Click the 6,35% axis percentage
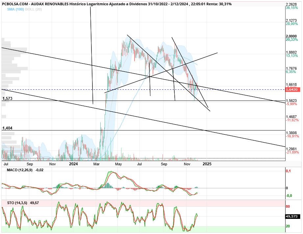 [x=291, y=72]
